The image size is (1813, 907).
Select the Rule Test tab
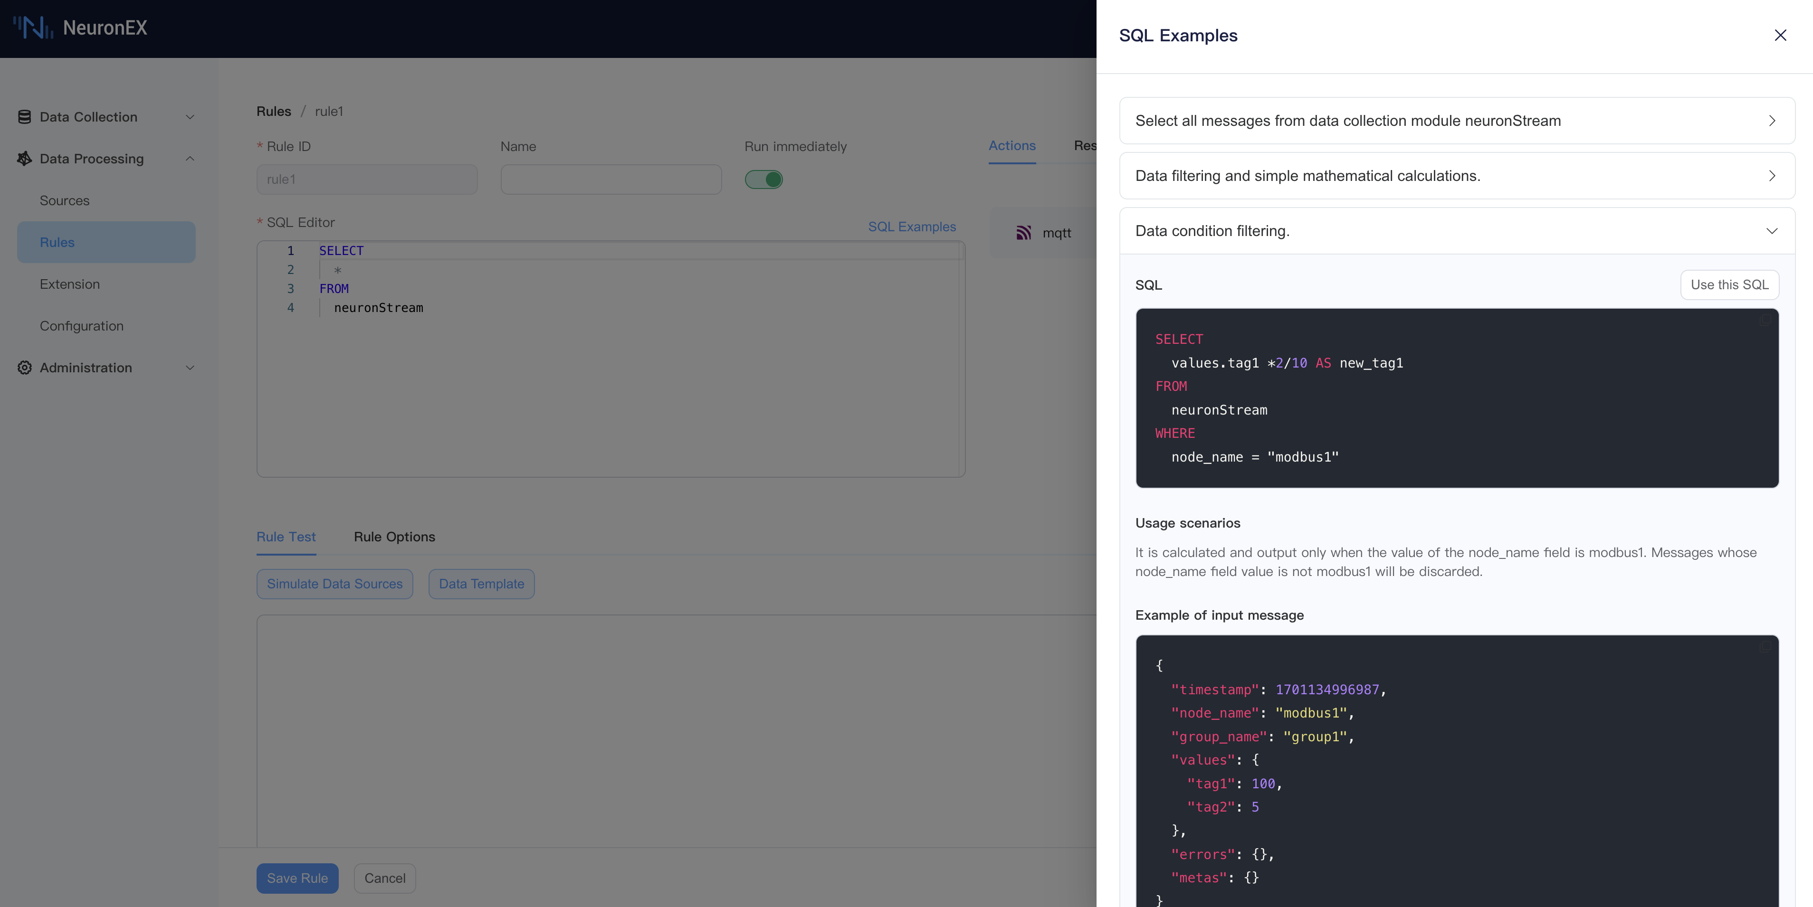[x=286, y=536]
